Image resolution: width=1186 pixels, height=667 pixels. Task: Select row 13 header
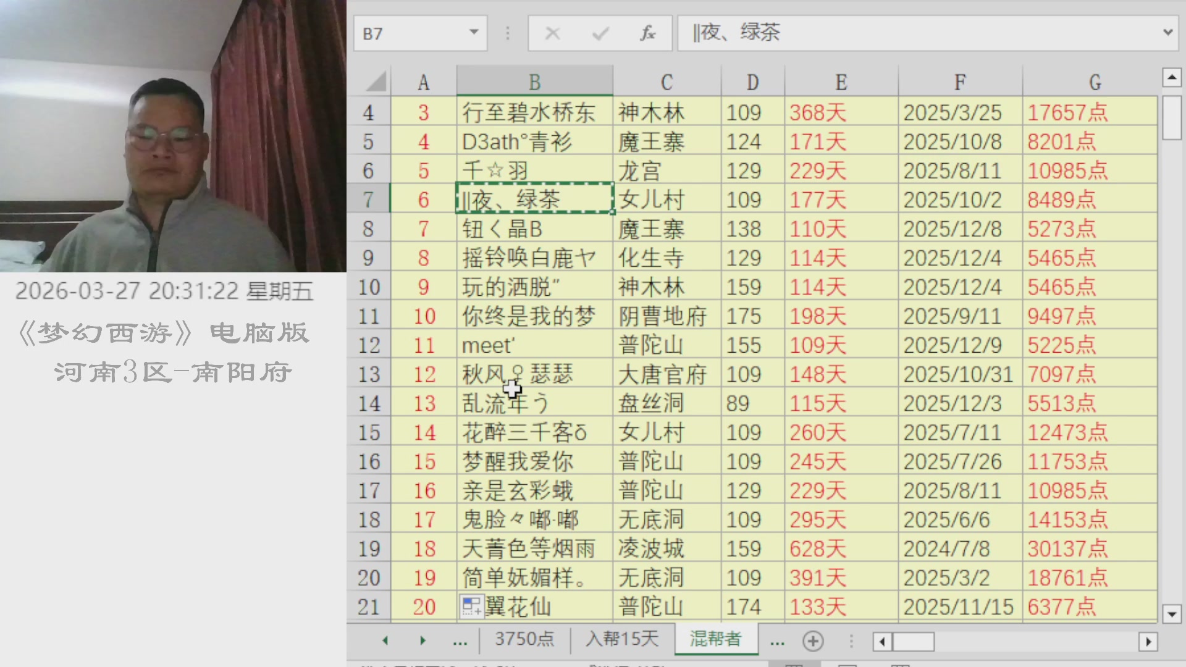coord(369,374)
